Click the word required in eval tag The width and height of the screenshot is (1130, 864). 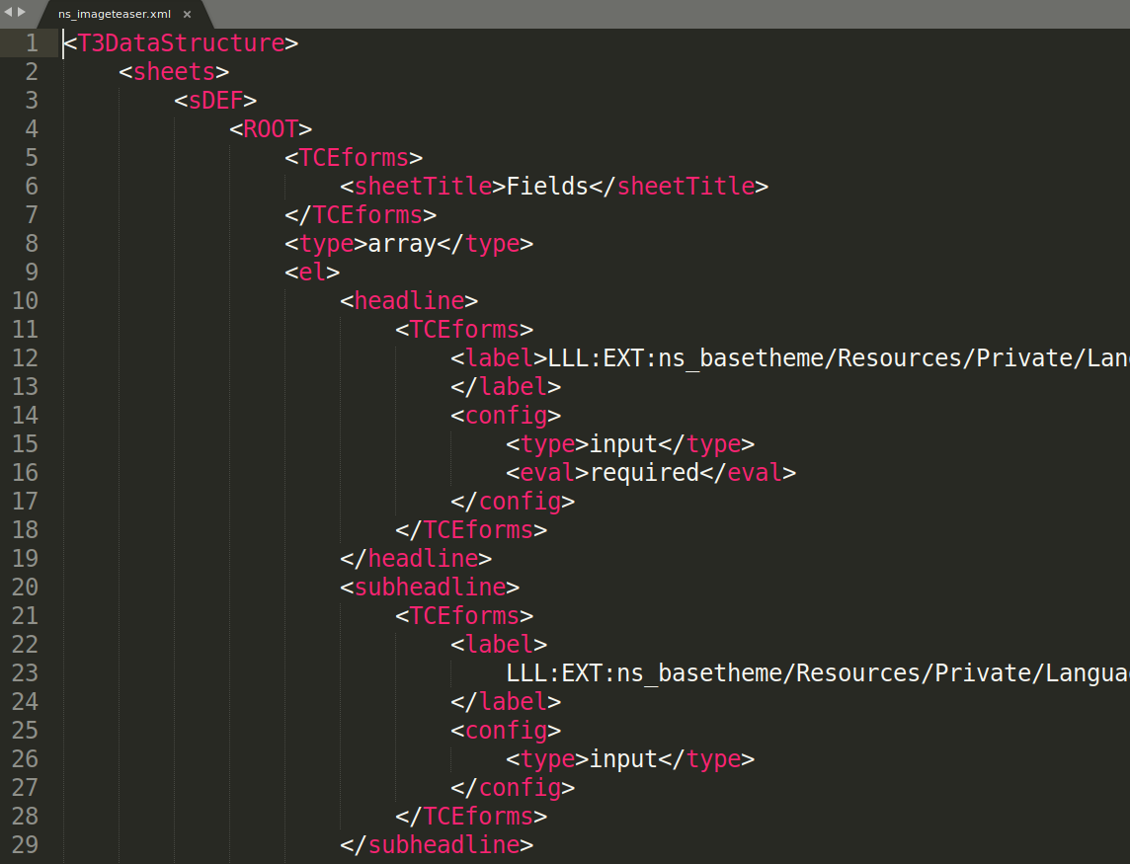644,473
